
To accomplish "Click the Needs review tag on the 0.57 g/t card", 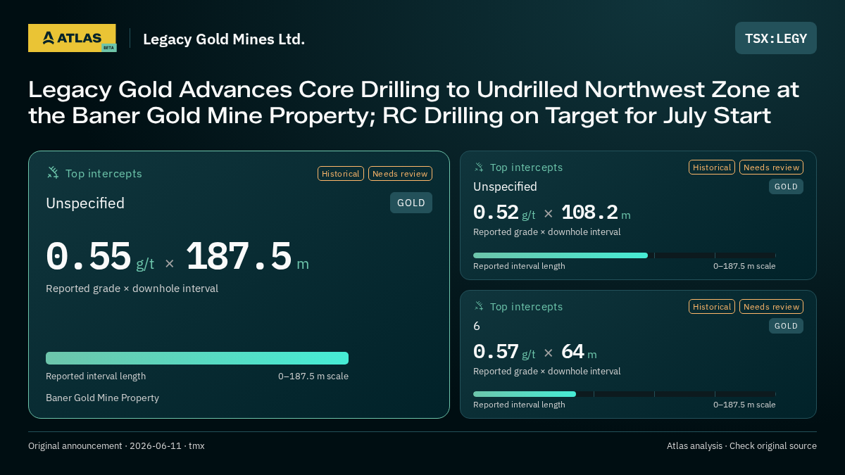I will click(x=771, y=307).
